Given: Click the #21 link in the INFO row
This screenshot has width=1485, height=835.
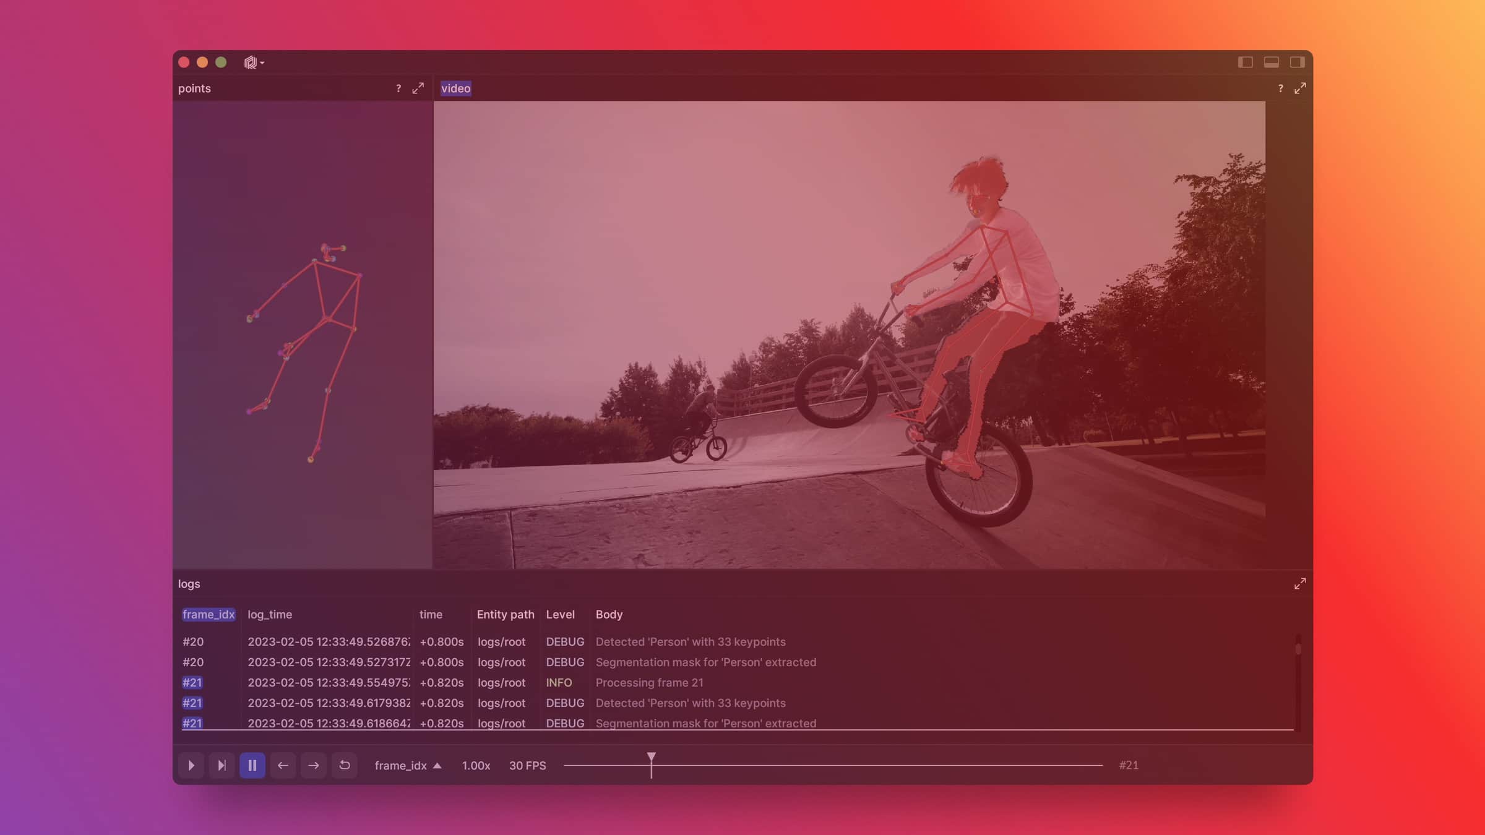Looking at the screenshot, I should 192,683.
